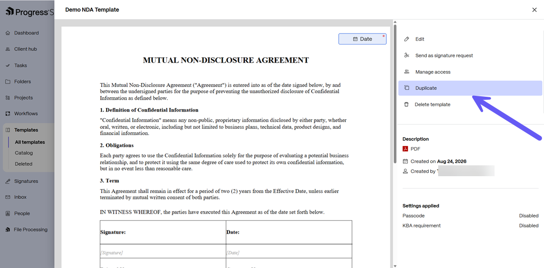The image size is (544, 268).
Task: Click the person icon beside Created by
Action: coord(405,171)
